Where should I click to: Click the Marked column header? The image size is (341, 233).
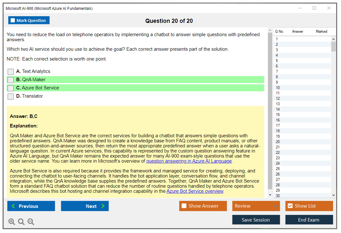click(321, 31)
